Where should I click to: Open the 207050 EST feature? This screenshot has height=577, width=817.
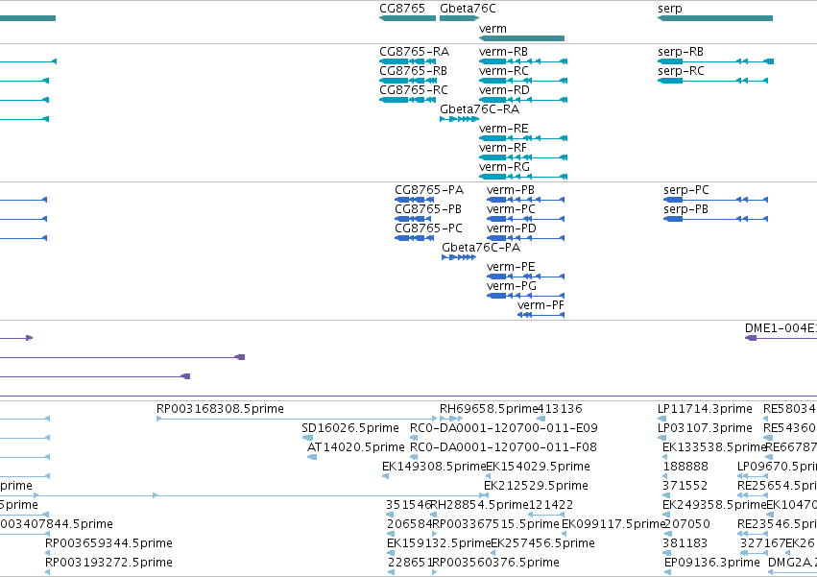tap(666, 534)
